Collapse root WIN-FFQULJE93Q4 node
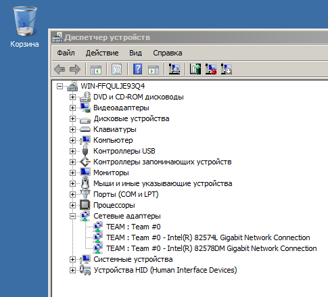 click(60, 86)
